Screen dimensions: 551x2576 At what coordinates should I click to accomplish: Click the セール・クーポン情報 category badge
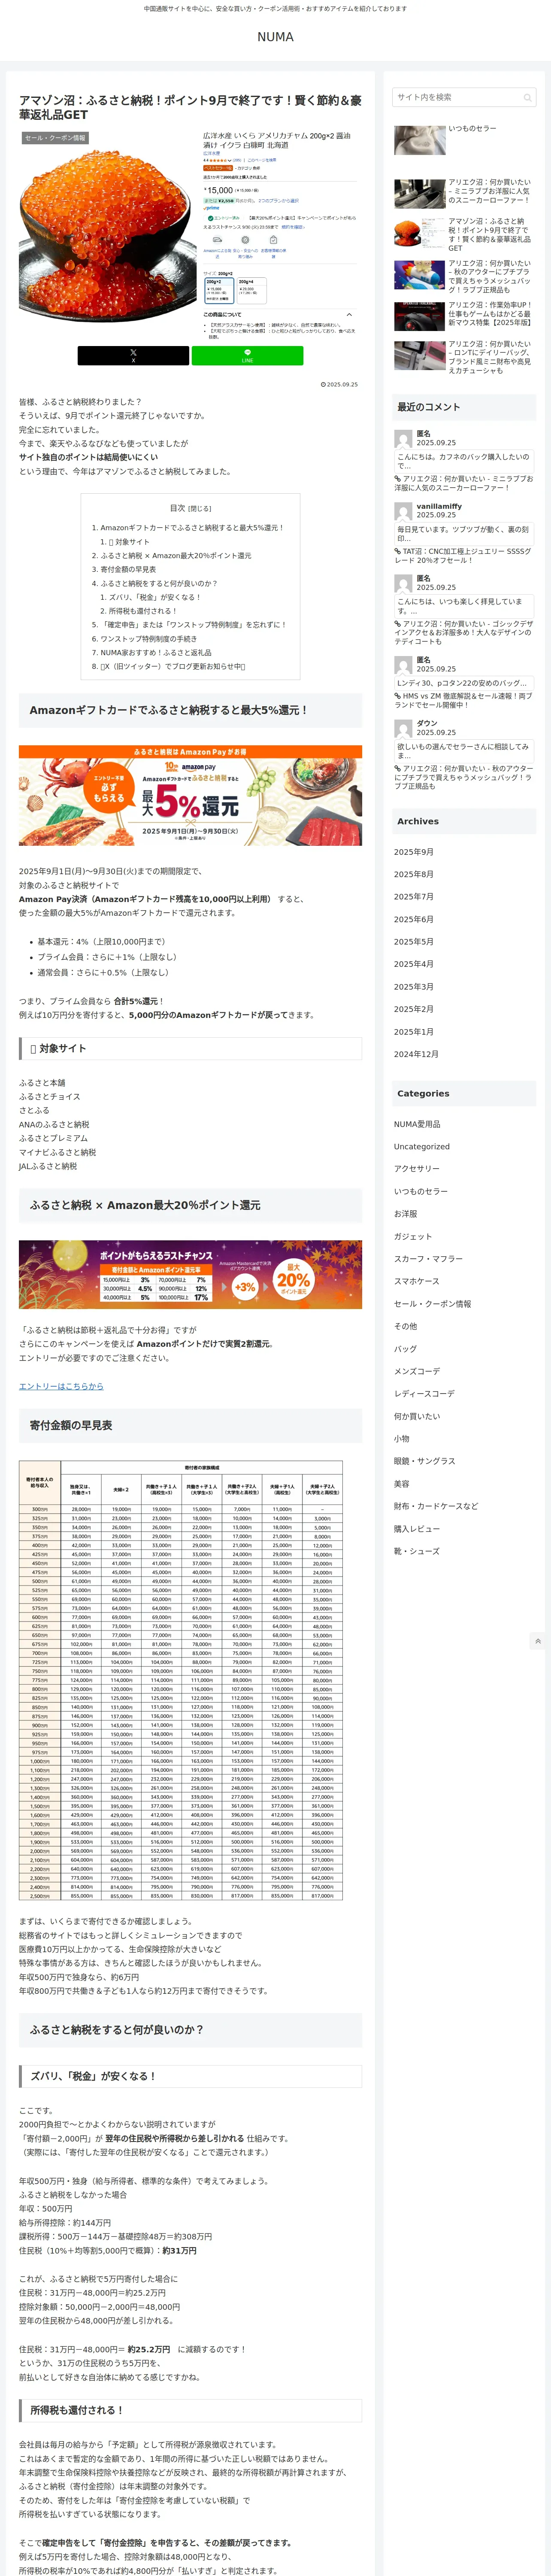56,138
